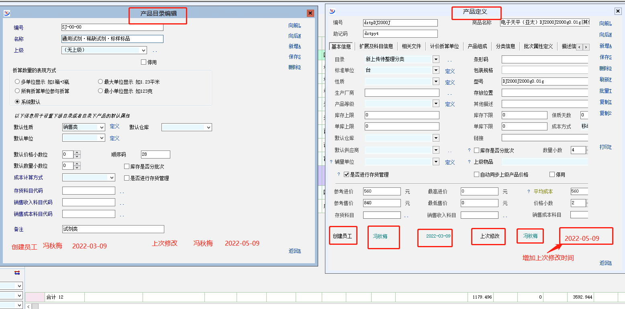The width and height of the screenshot is (625, 309).
Task: Enable the 停用 checkbox in 产品目录编辑
Action: 144,62
